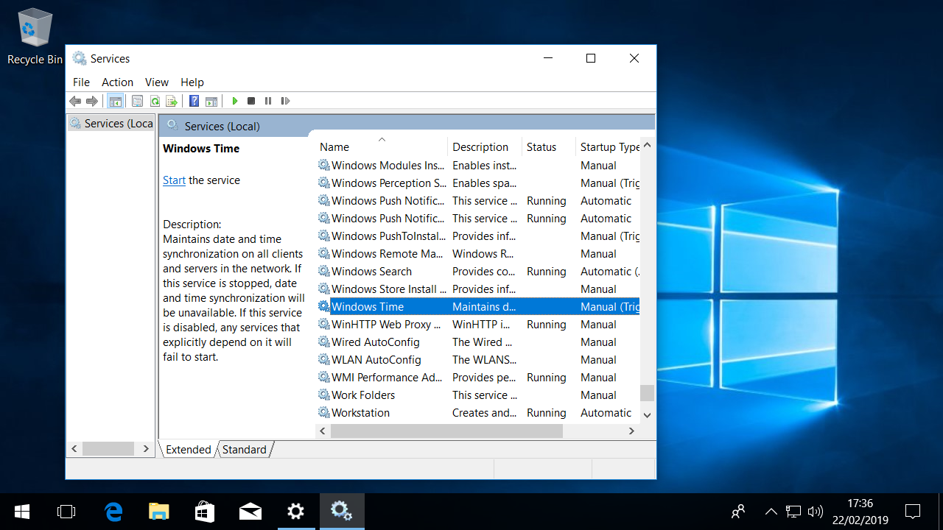Select the WMI Performance Ad... service name
Image resolution: width=943 pixels, height=530 pixels.
[x=387, y=378]
